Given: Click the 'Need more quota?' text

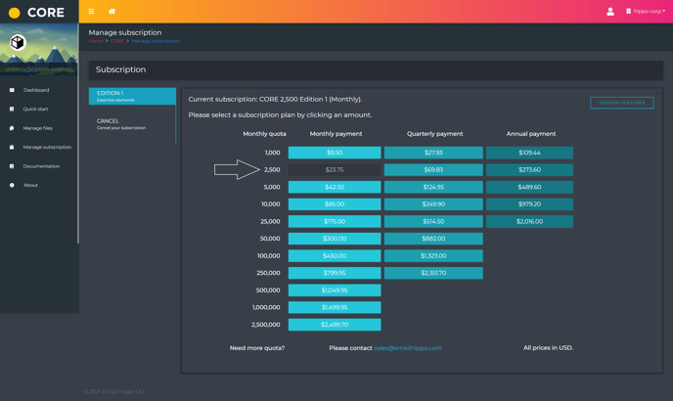Looking at the screenshot, I should (x=257, y=348).
